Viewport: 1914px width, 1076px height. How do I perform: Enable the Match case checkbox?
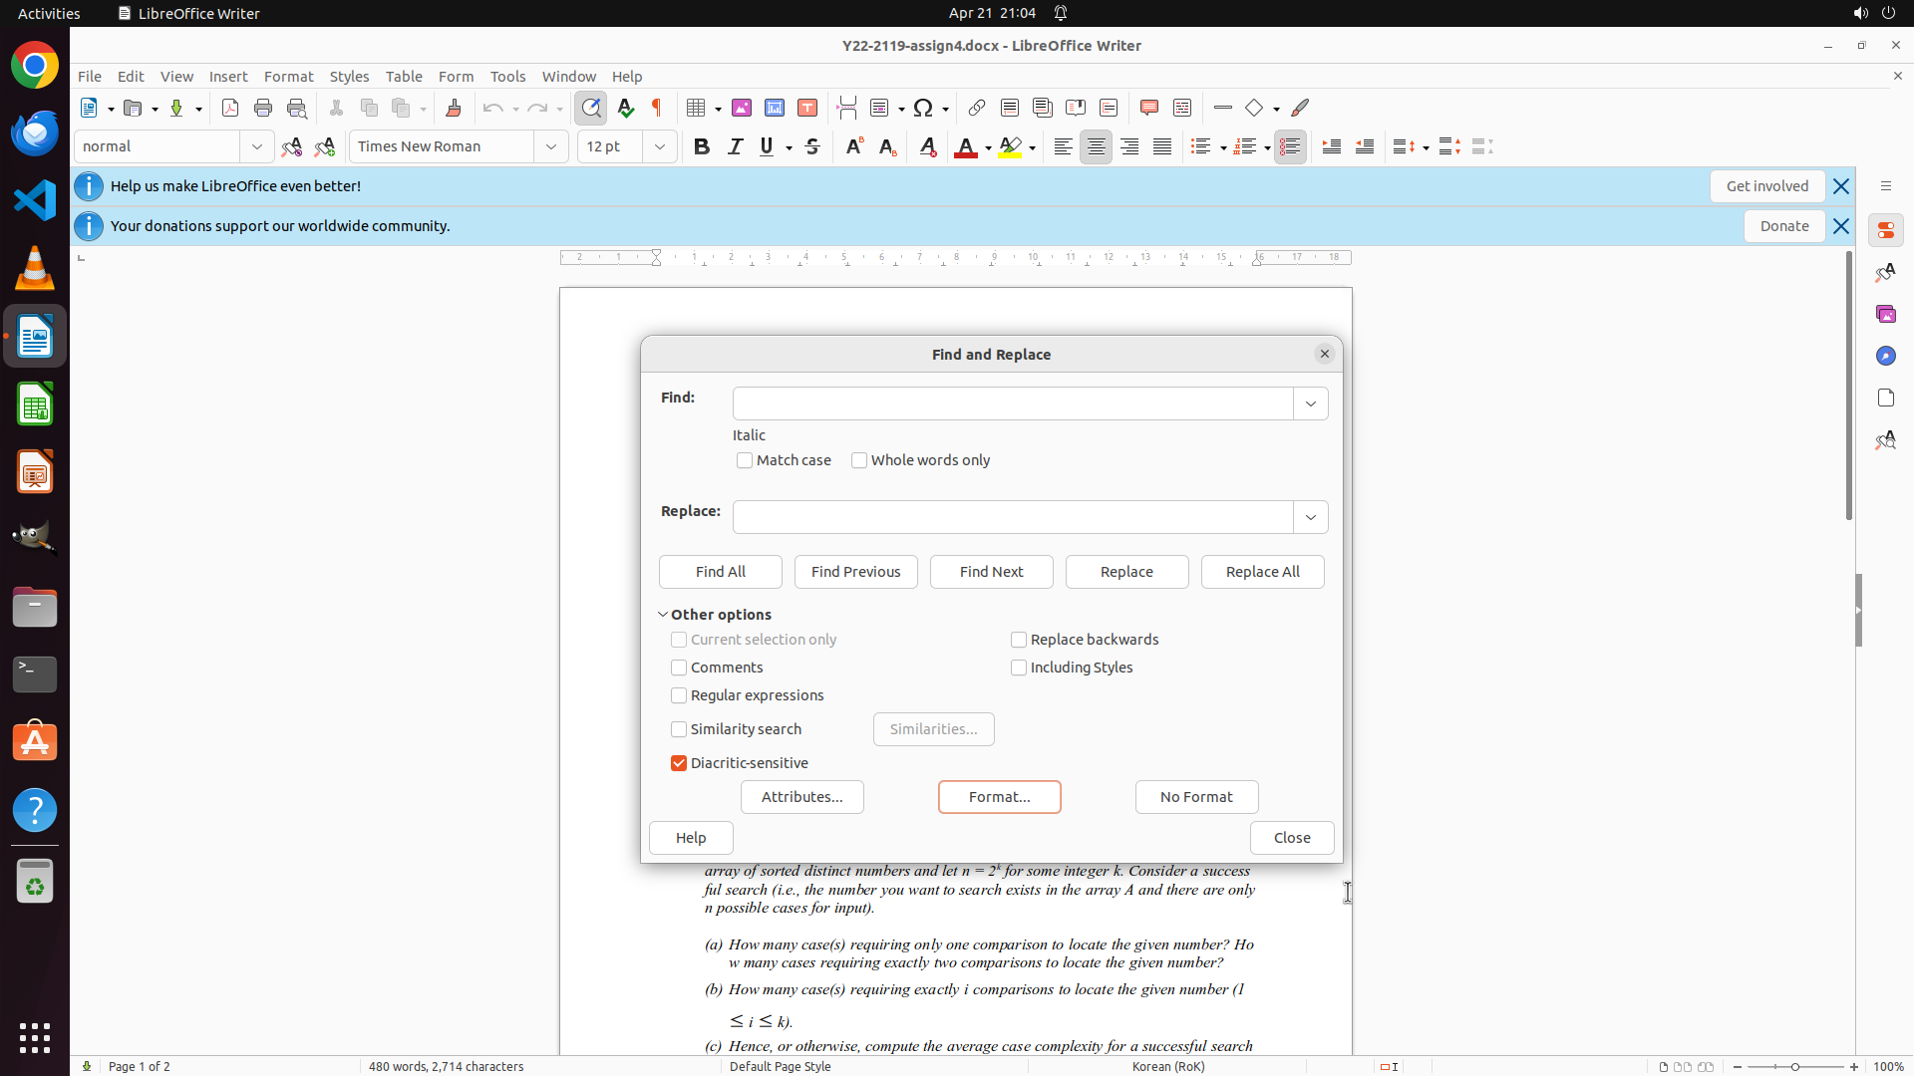(x=745, y=460)
